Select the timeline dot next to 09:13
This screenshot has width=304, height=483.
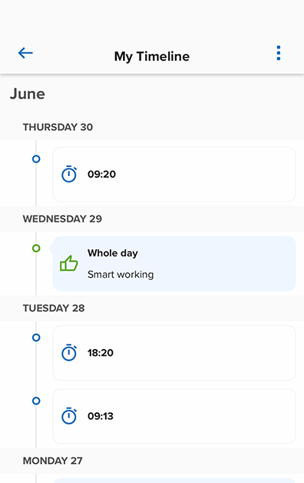tap(36, 401)
